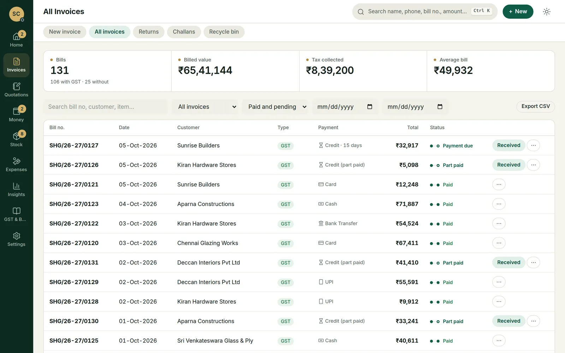This screenshot has height=353, width=565.
Task: Select the All invoices tab
Action: [109, 32]
